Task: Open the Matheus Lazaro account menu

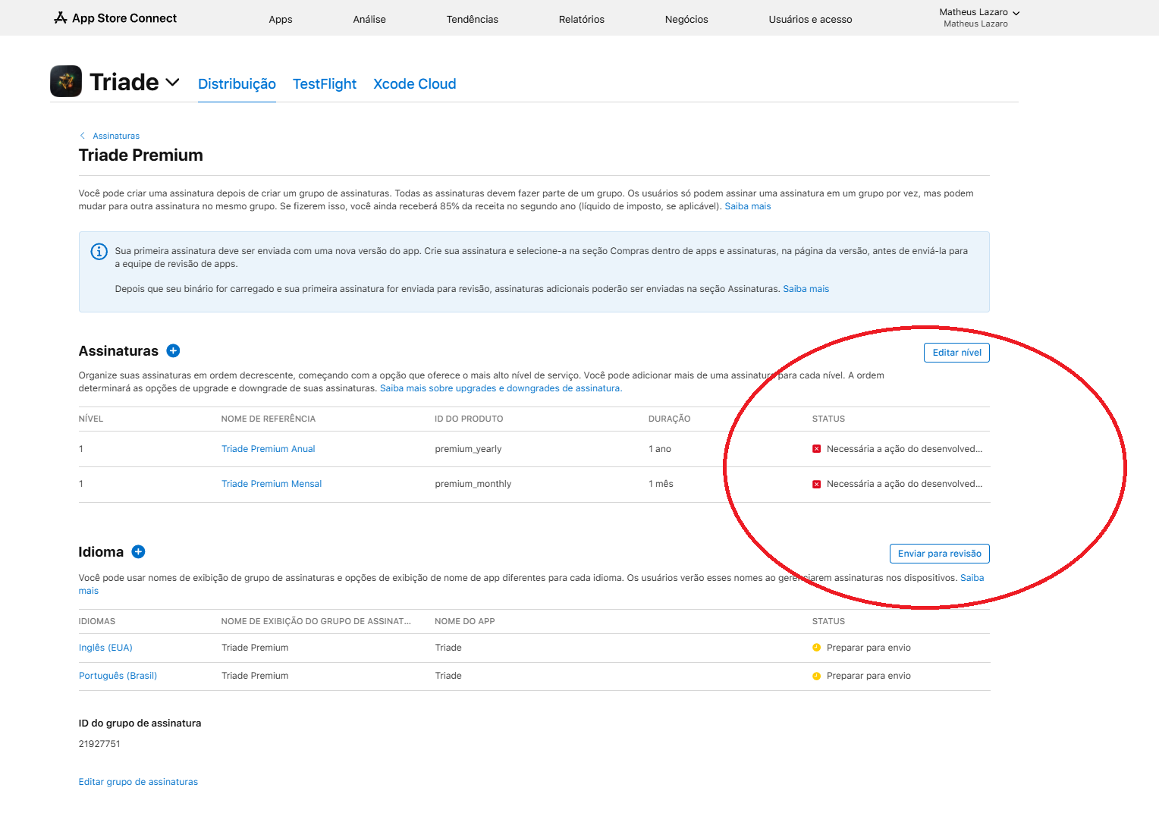Action: (979, 17)
